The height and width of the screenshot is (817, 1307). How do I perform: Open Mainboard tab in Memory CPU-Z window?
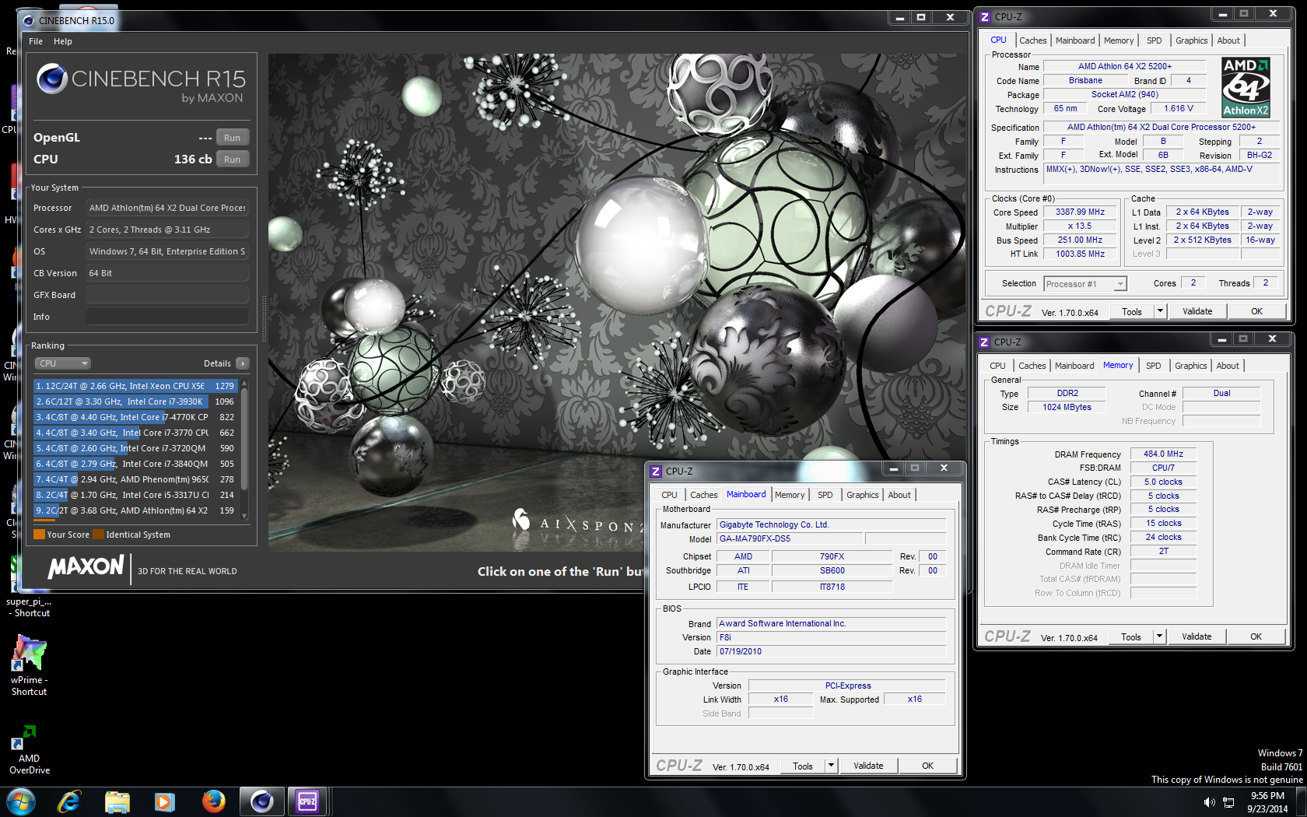[1074, 366]
